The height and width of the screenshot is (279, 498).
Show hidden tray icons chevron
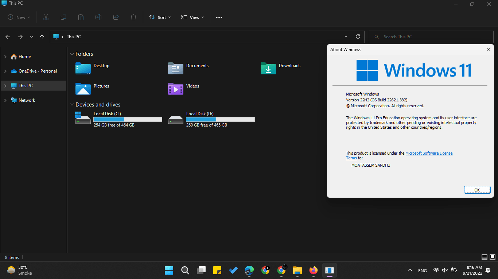410,270
